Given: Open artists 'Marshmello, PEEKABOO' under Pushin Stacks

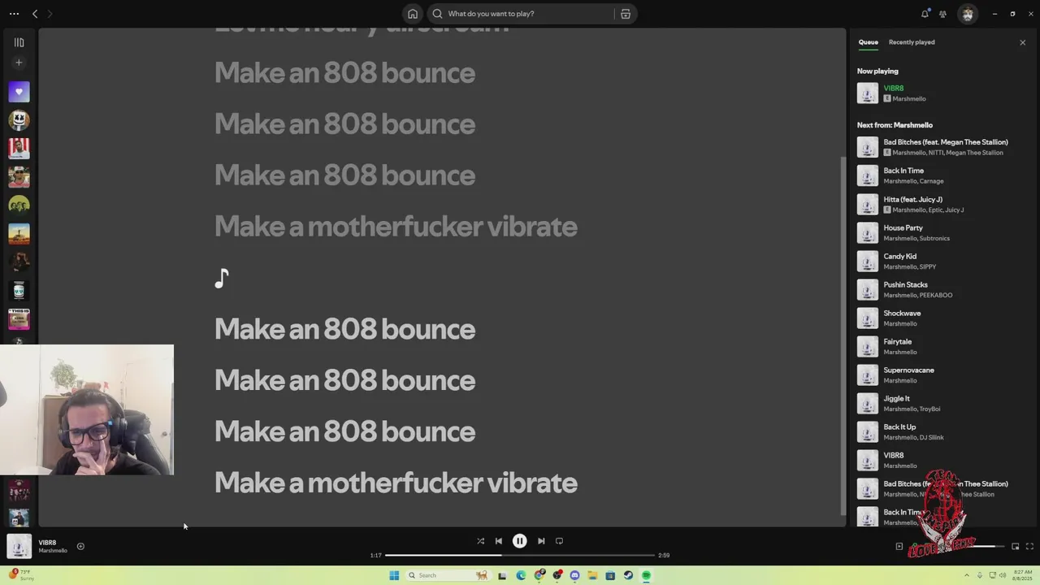Looking at the screenshot, I should (917, 295).
